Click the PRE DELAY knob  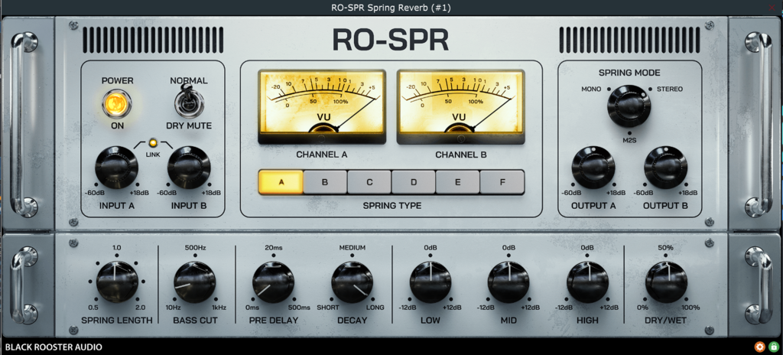pos(273,282)
